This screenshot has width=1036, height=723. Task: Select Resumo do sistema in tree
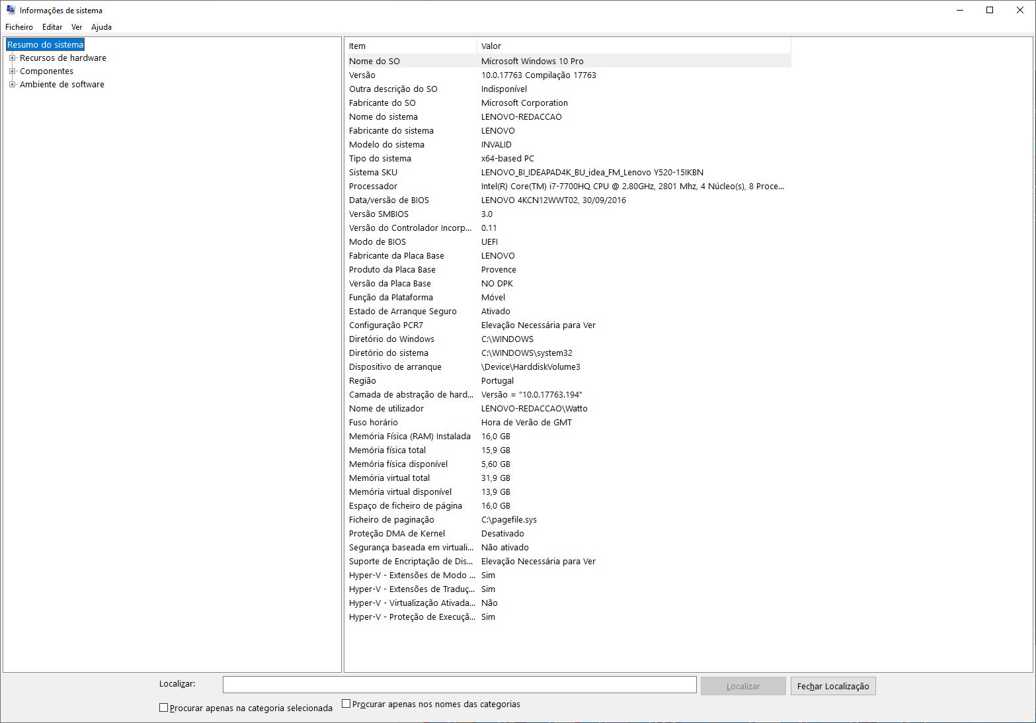pos(46,45)
